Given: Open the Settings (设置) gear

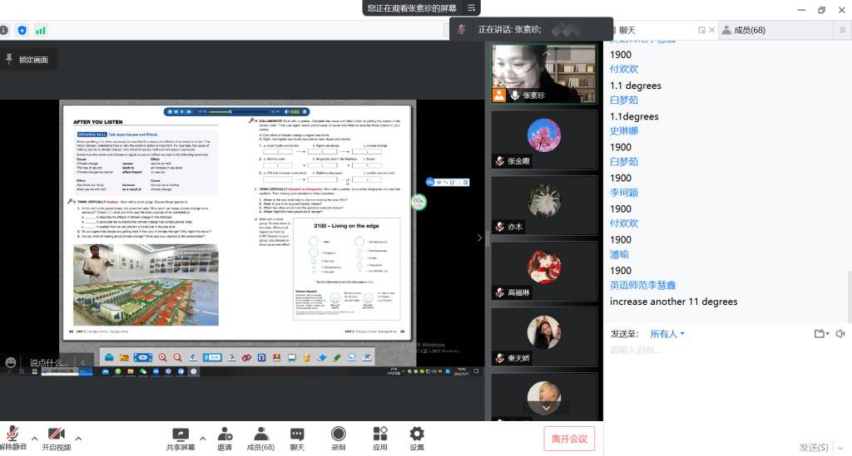Looking at the screenshot, I should (417, 438).
